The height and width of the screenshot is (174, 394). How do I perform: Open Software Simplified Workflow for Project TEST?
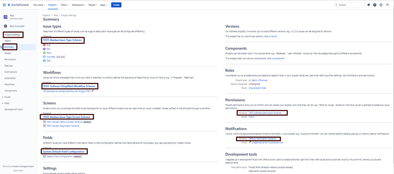pos(69,91)
